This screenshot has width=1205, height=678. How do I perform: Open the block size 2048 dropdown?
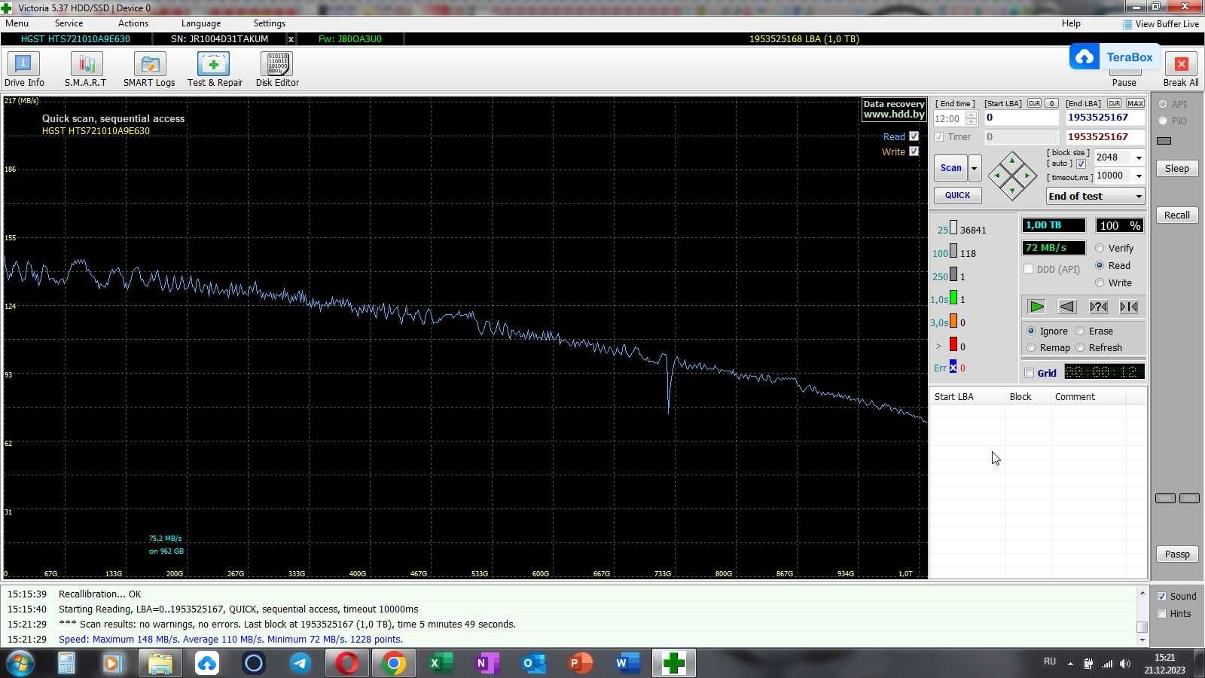[1139, 157]
